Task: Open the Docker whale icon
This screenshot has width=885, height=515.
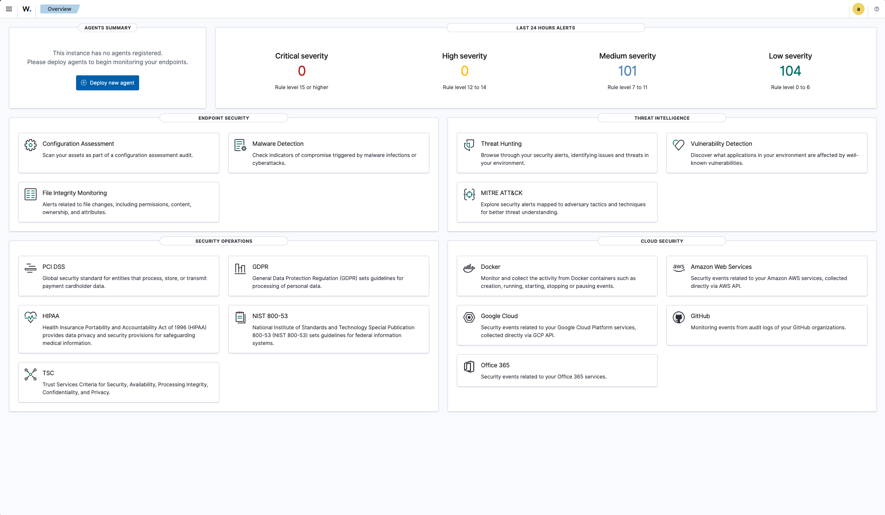Action: [469, 268]
